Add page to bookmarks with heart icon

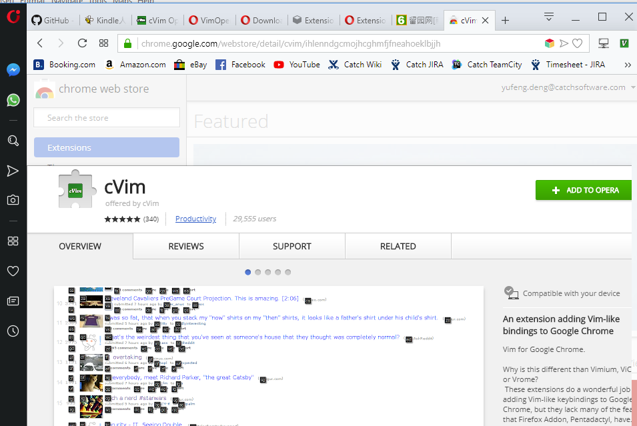[577, 43]
